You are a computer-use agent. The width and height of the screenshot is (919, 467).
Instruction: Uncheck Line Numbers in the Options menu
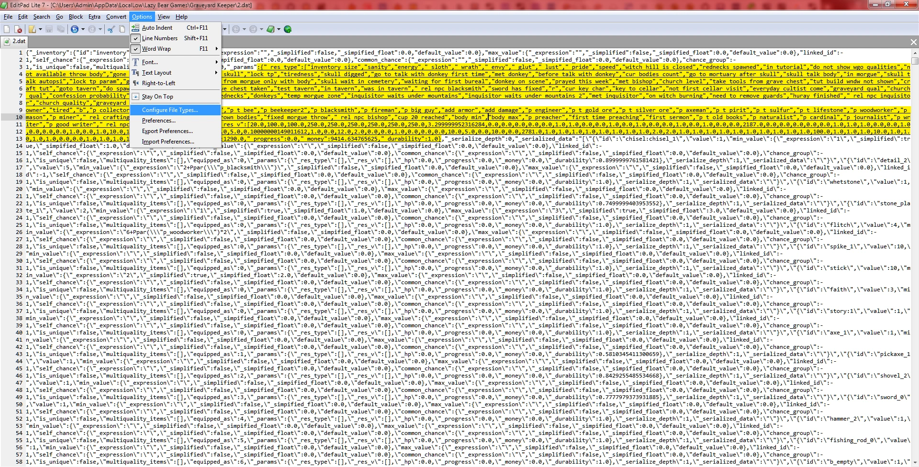(175, 38)
